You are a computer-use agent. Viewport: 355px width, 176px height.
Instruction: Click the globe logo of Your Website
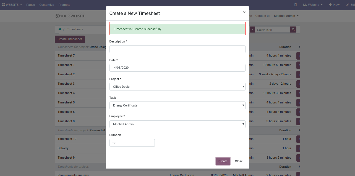58,16
